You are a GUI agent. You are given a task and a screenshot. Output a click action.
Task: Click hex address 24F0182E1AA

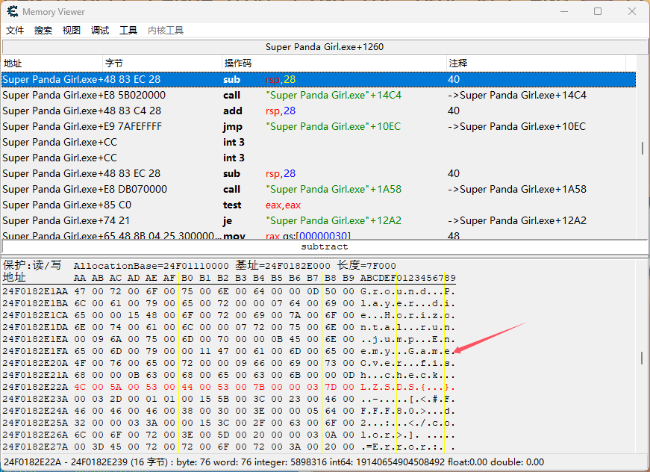click(x=35, y=291)
